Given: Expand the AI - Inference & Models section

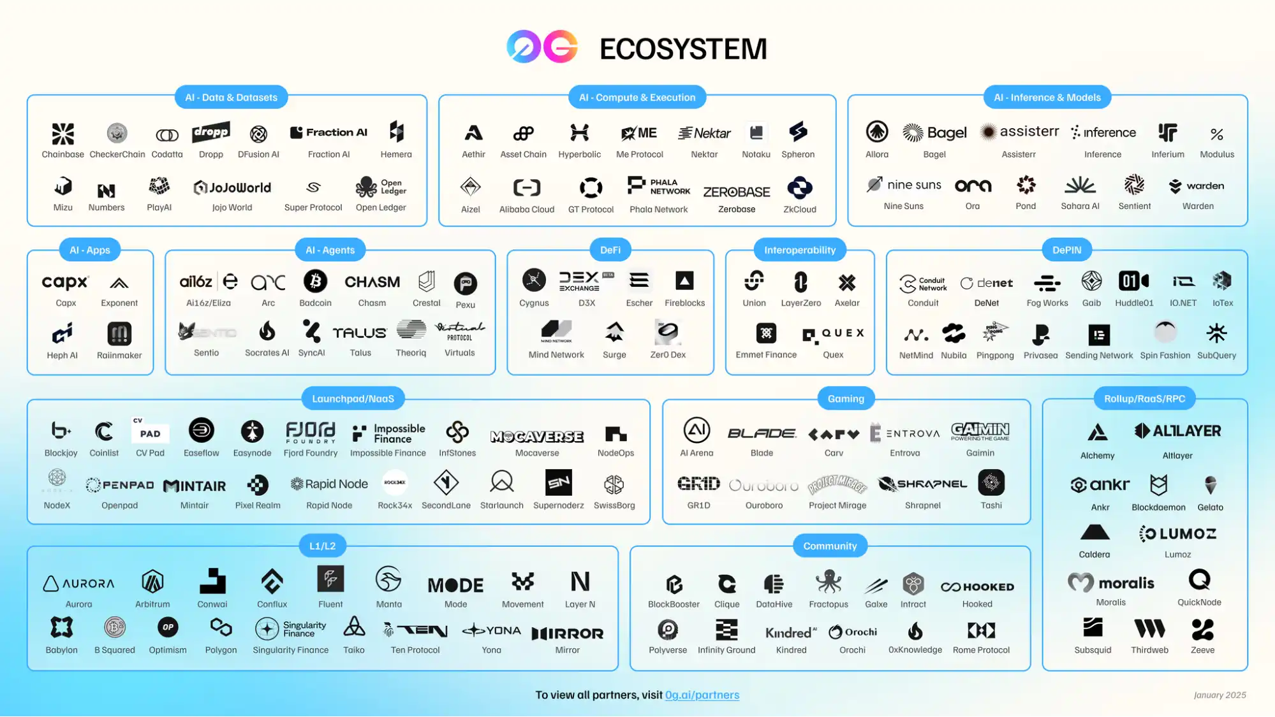Looking at the screenshot, I should 1045,97.
